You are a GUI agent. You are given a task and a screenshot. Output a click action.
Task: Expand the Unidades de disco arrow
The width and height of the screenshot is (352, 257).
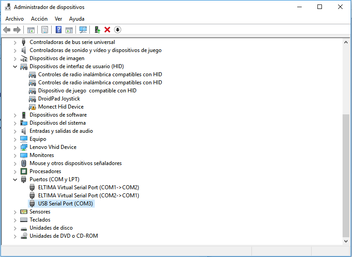[x=15, y=228]
